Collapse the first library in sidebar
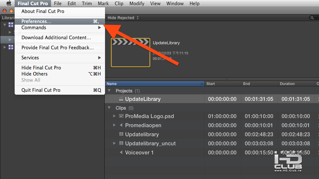This screenshot has height=179, width=319. coord(5,25)
